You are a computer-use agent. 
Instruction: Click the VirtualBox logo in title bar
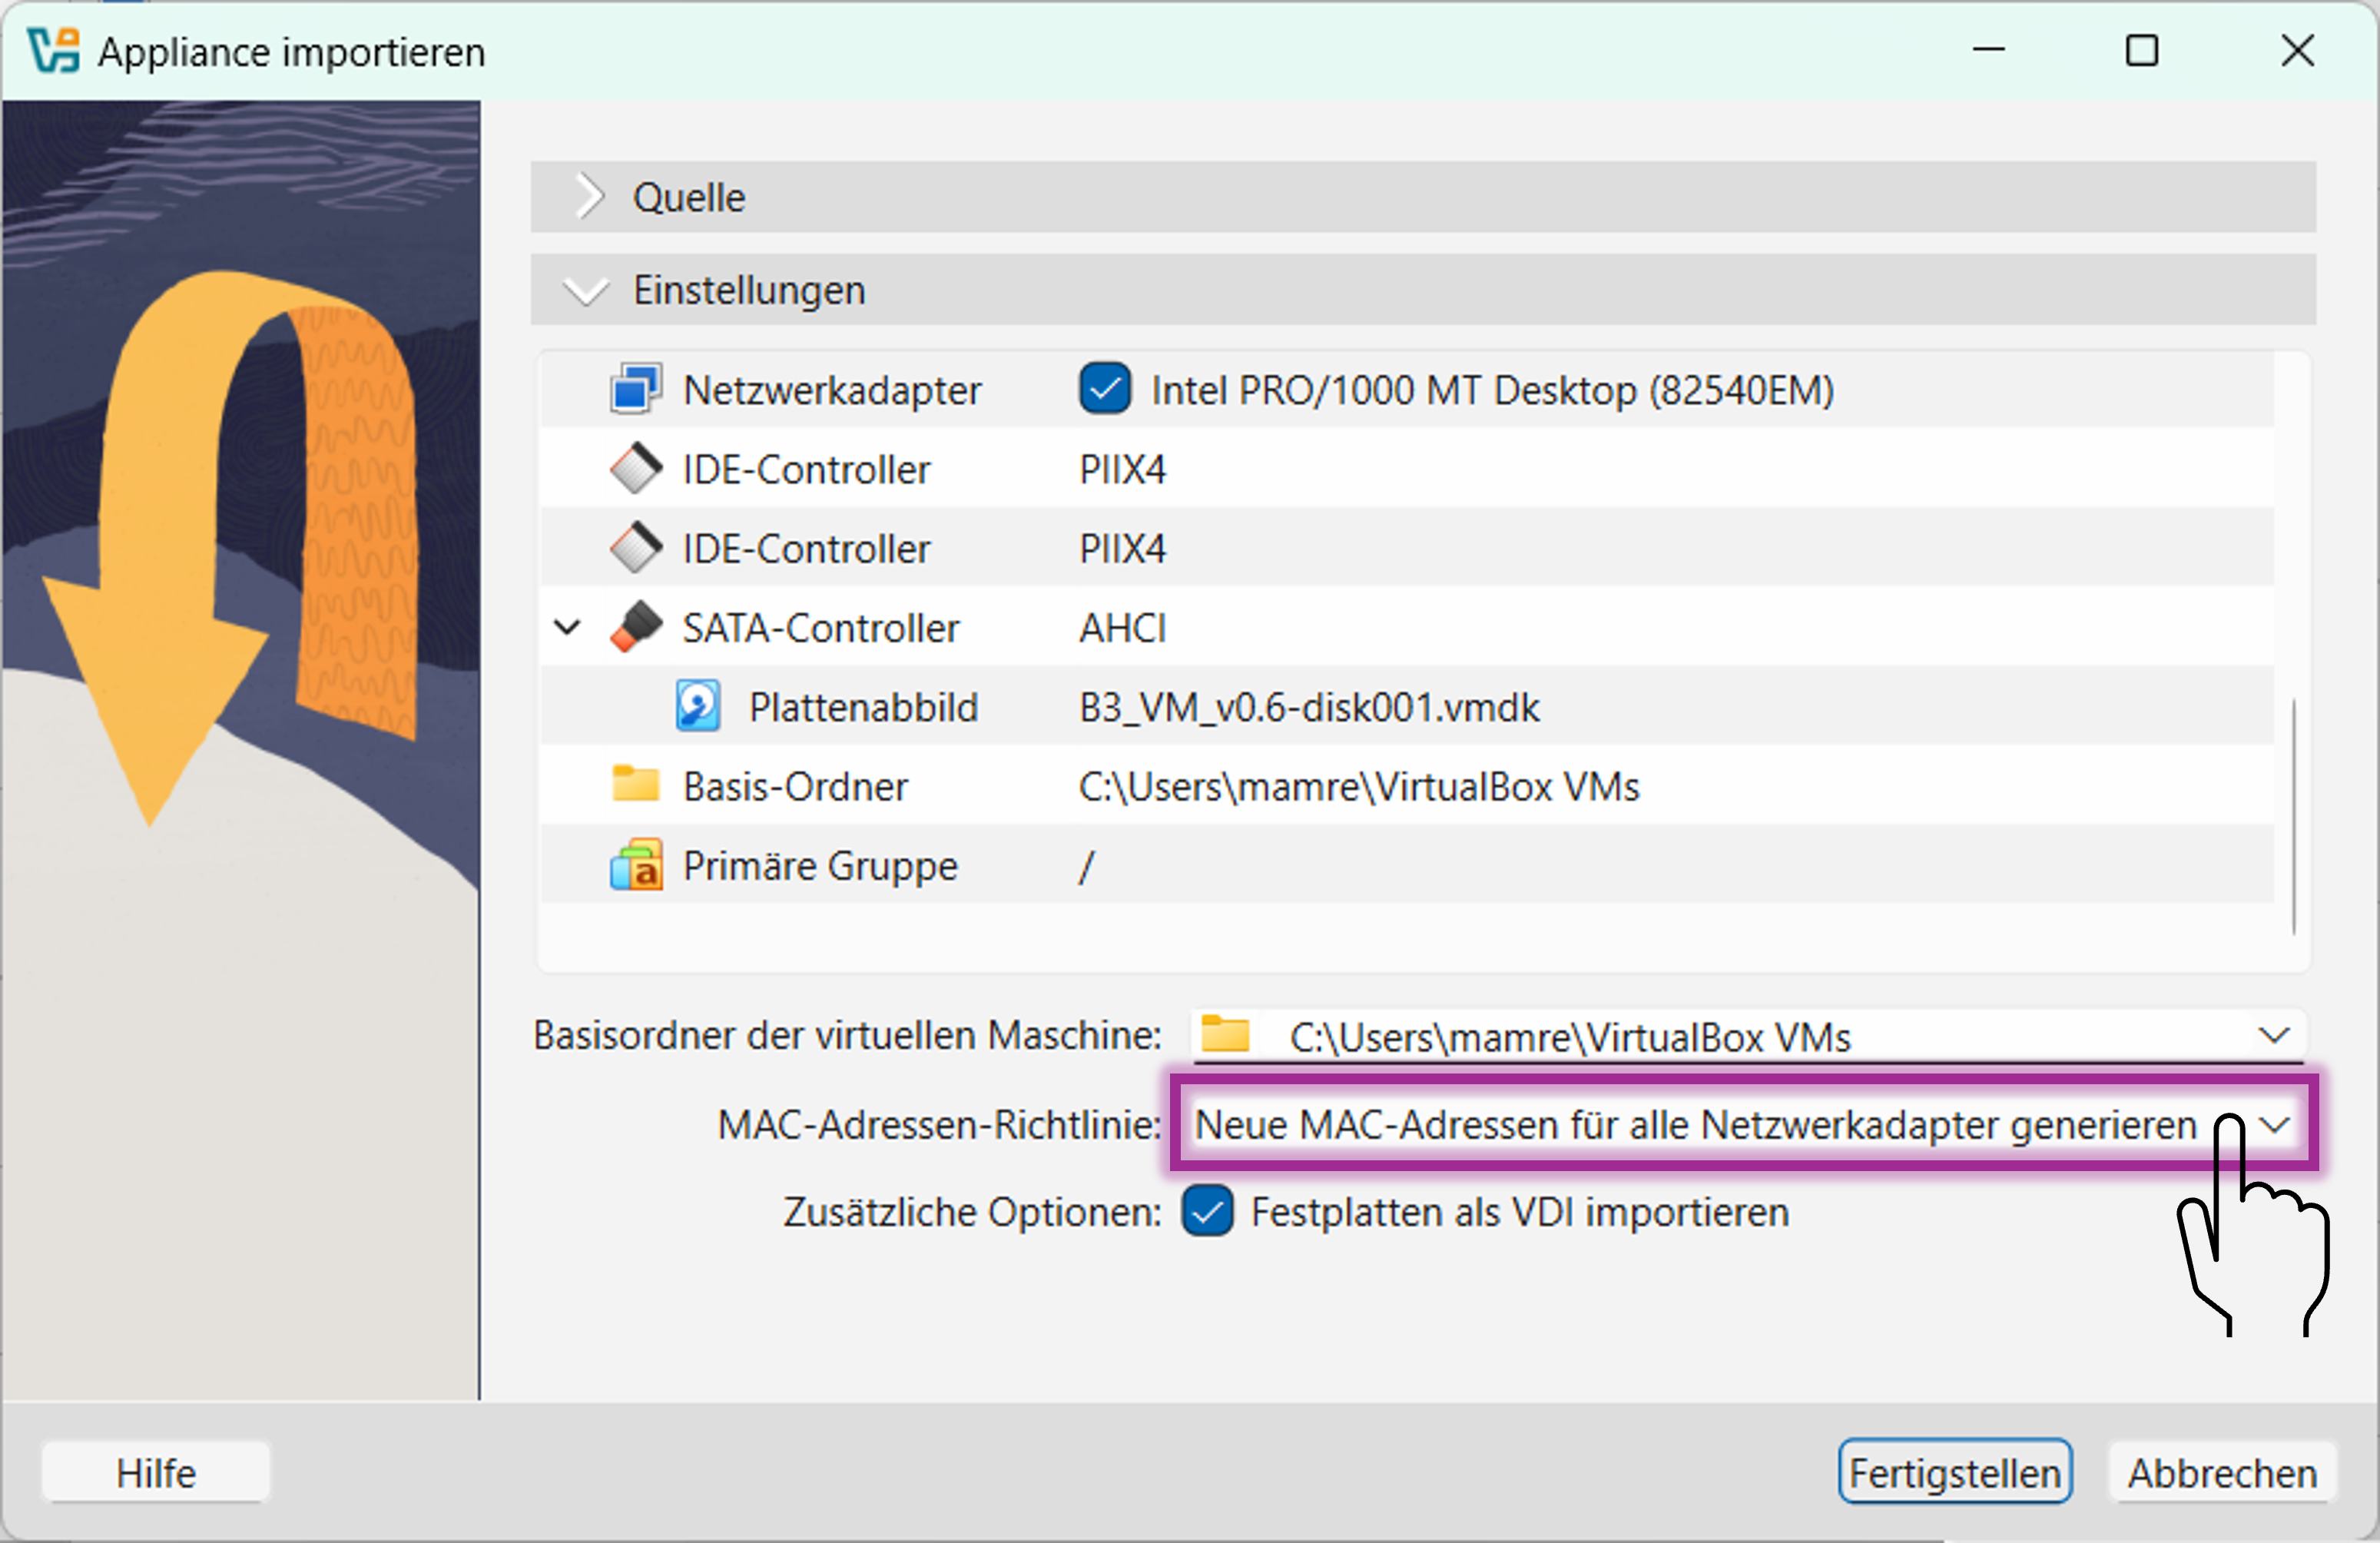coord(53,50)
